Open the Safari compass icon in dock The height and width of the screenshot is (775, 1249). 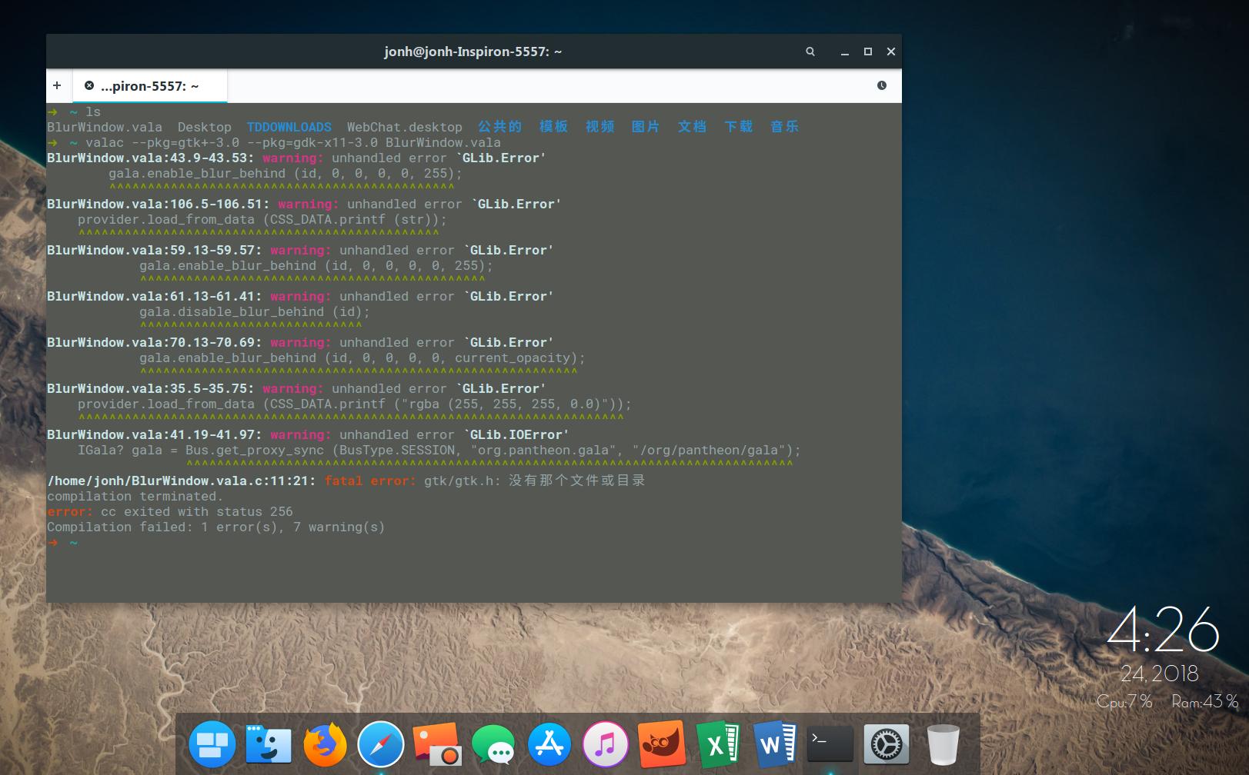380,744
